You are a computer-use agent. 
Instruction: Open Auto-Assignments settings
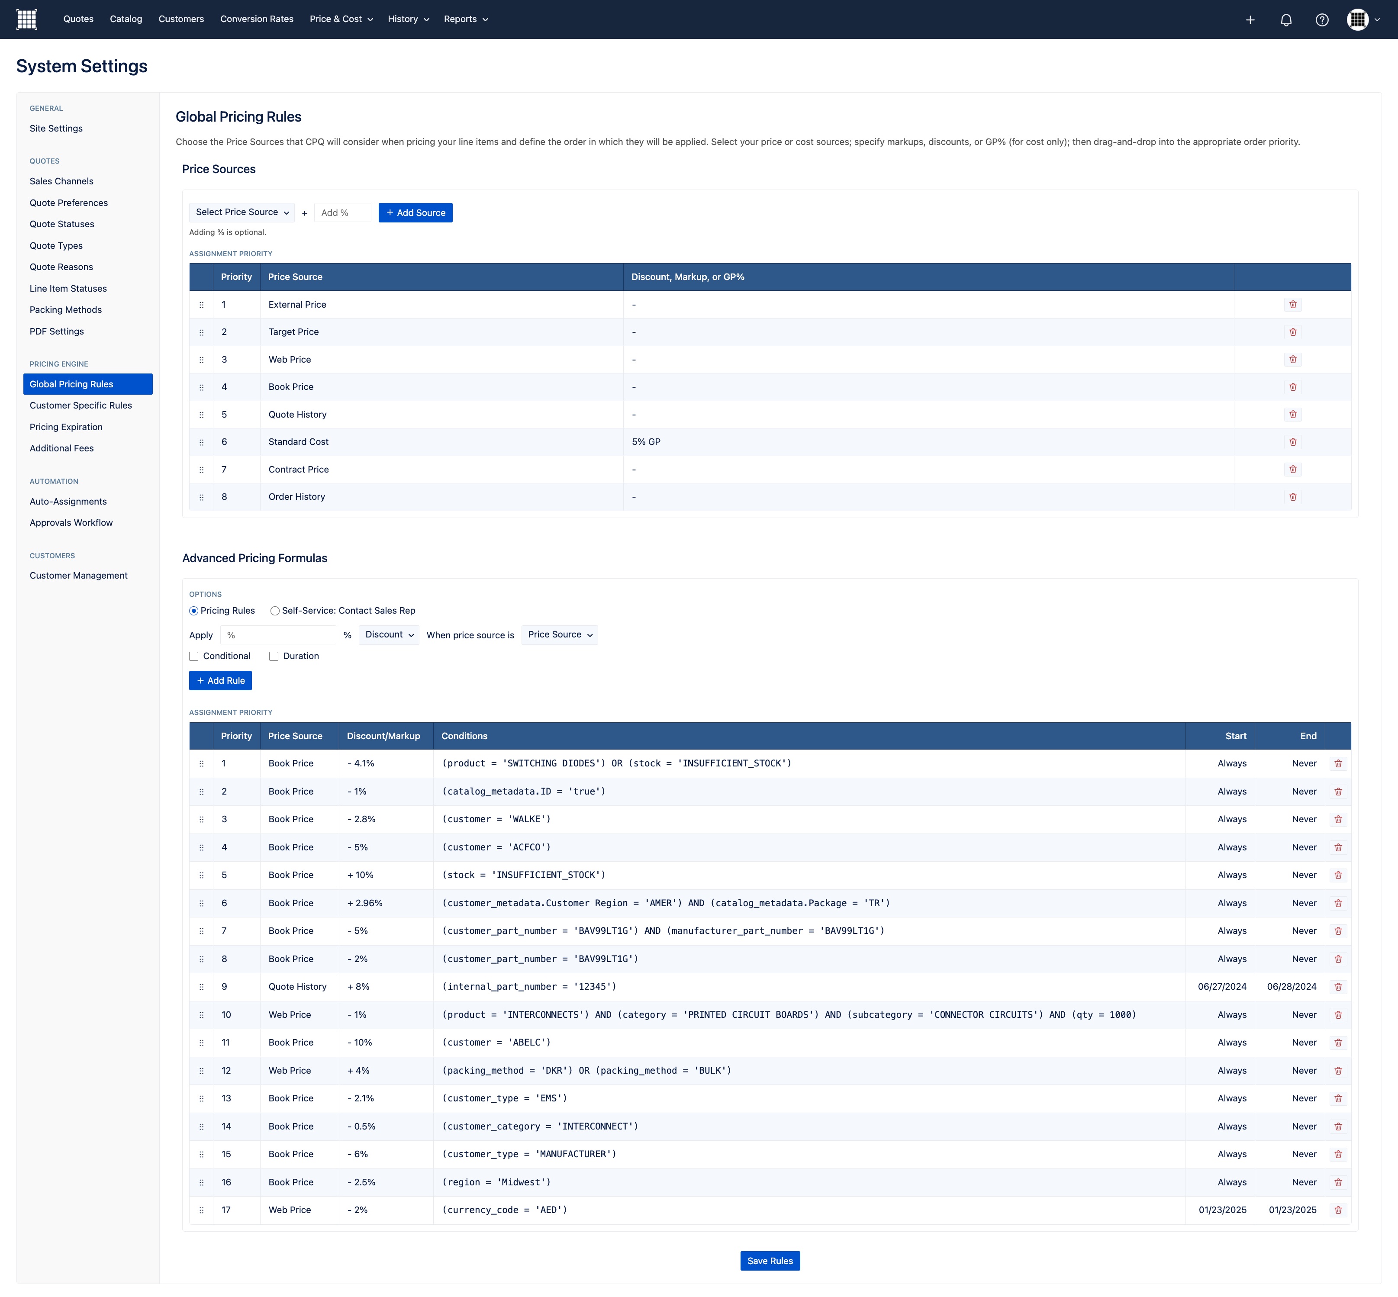pyautogui.click(x=68, y=502)
